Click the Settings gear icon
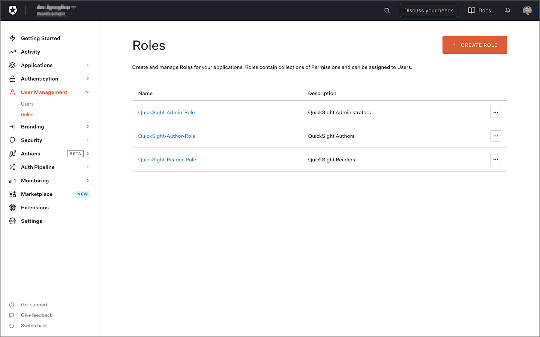This screenshot has width=540, height=337. pyautogui.click(x=12, y=221)
